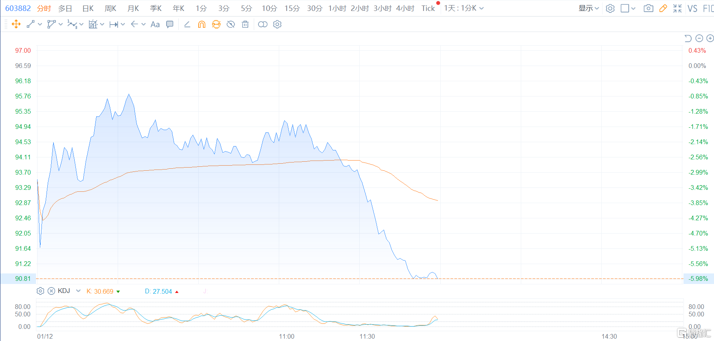Open the VS compare feature
The width and height of the screenshot is (714, 341).
692,8
